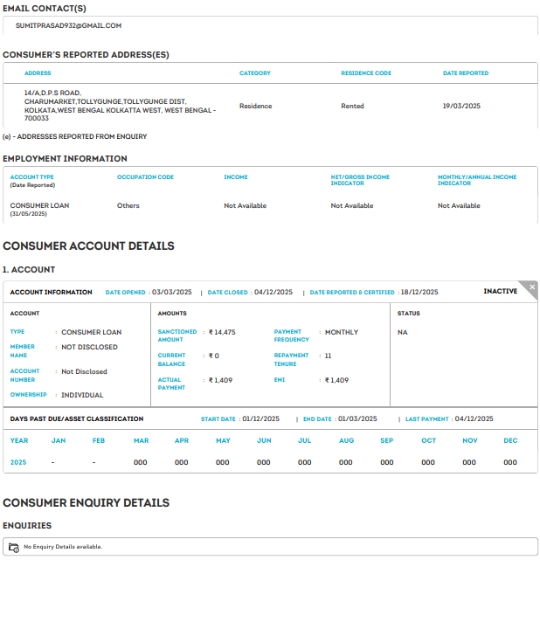Click the December 000 payment status cell
Viewport: 540px width, 629px height.
click(510, 462)
